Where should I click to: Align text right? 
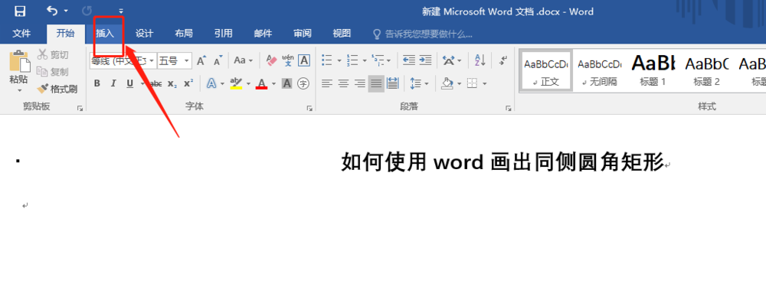(360, 84)
